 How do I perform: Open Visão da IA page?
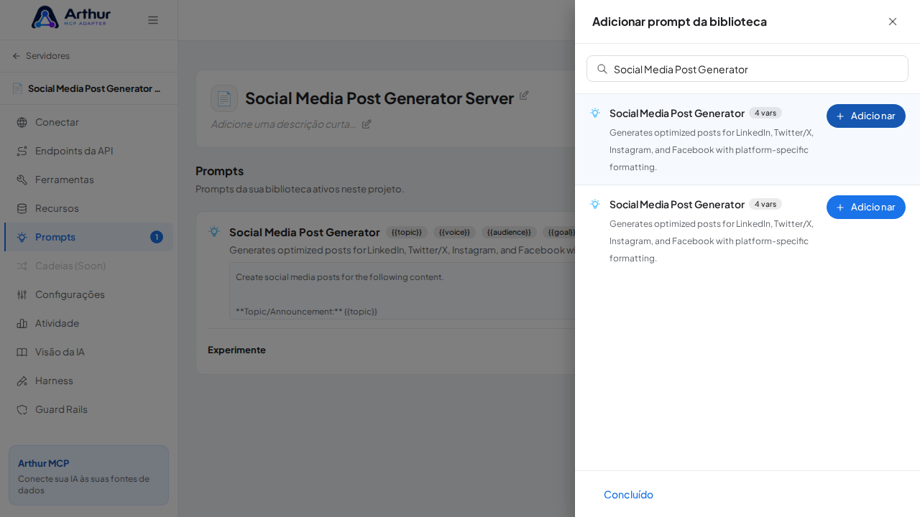(x=88, y=352)
